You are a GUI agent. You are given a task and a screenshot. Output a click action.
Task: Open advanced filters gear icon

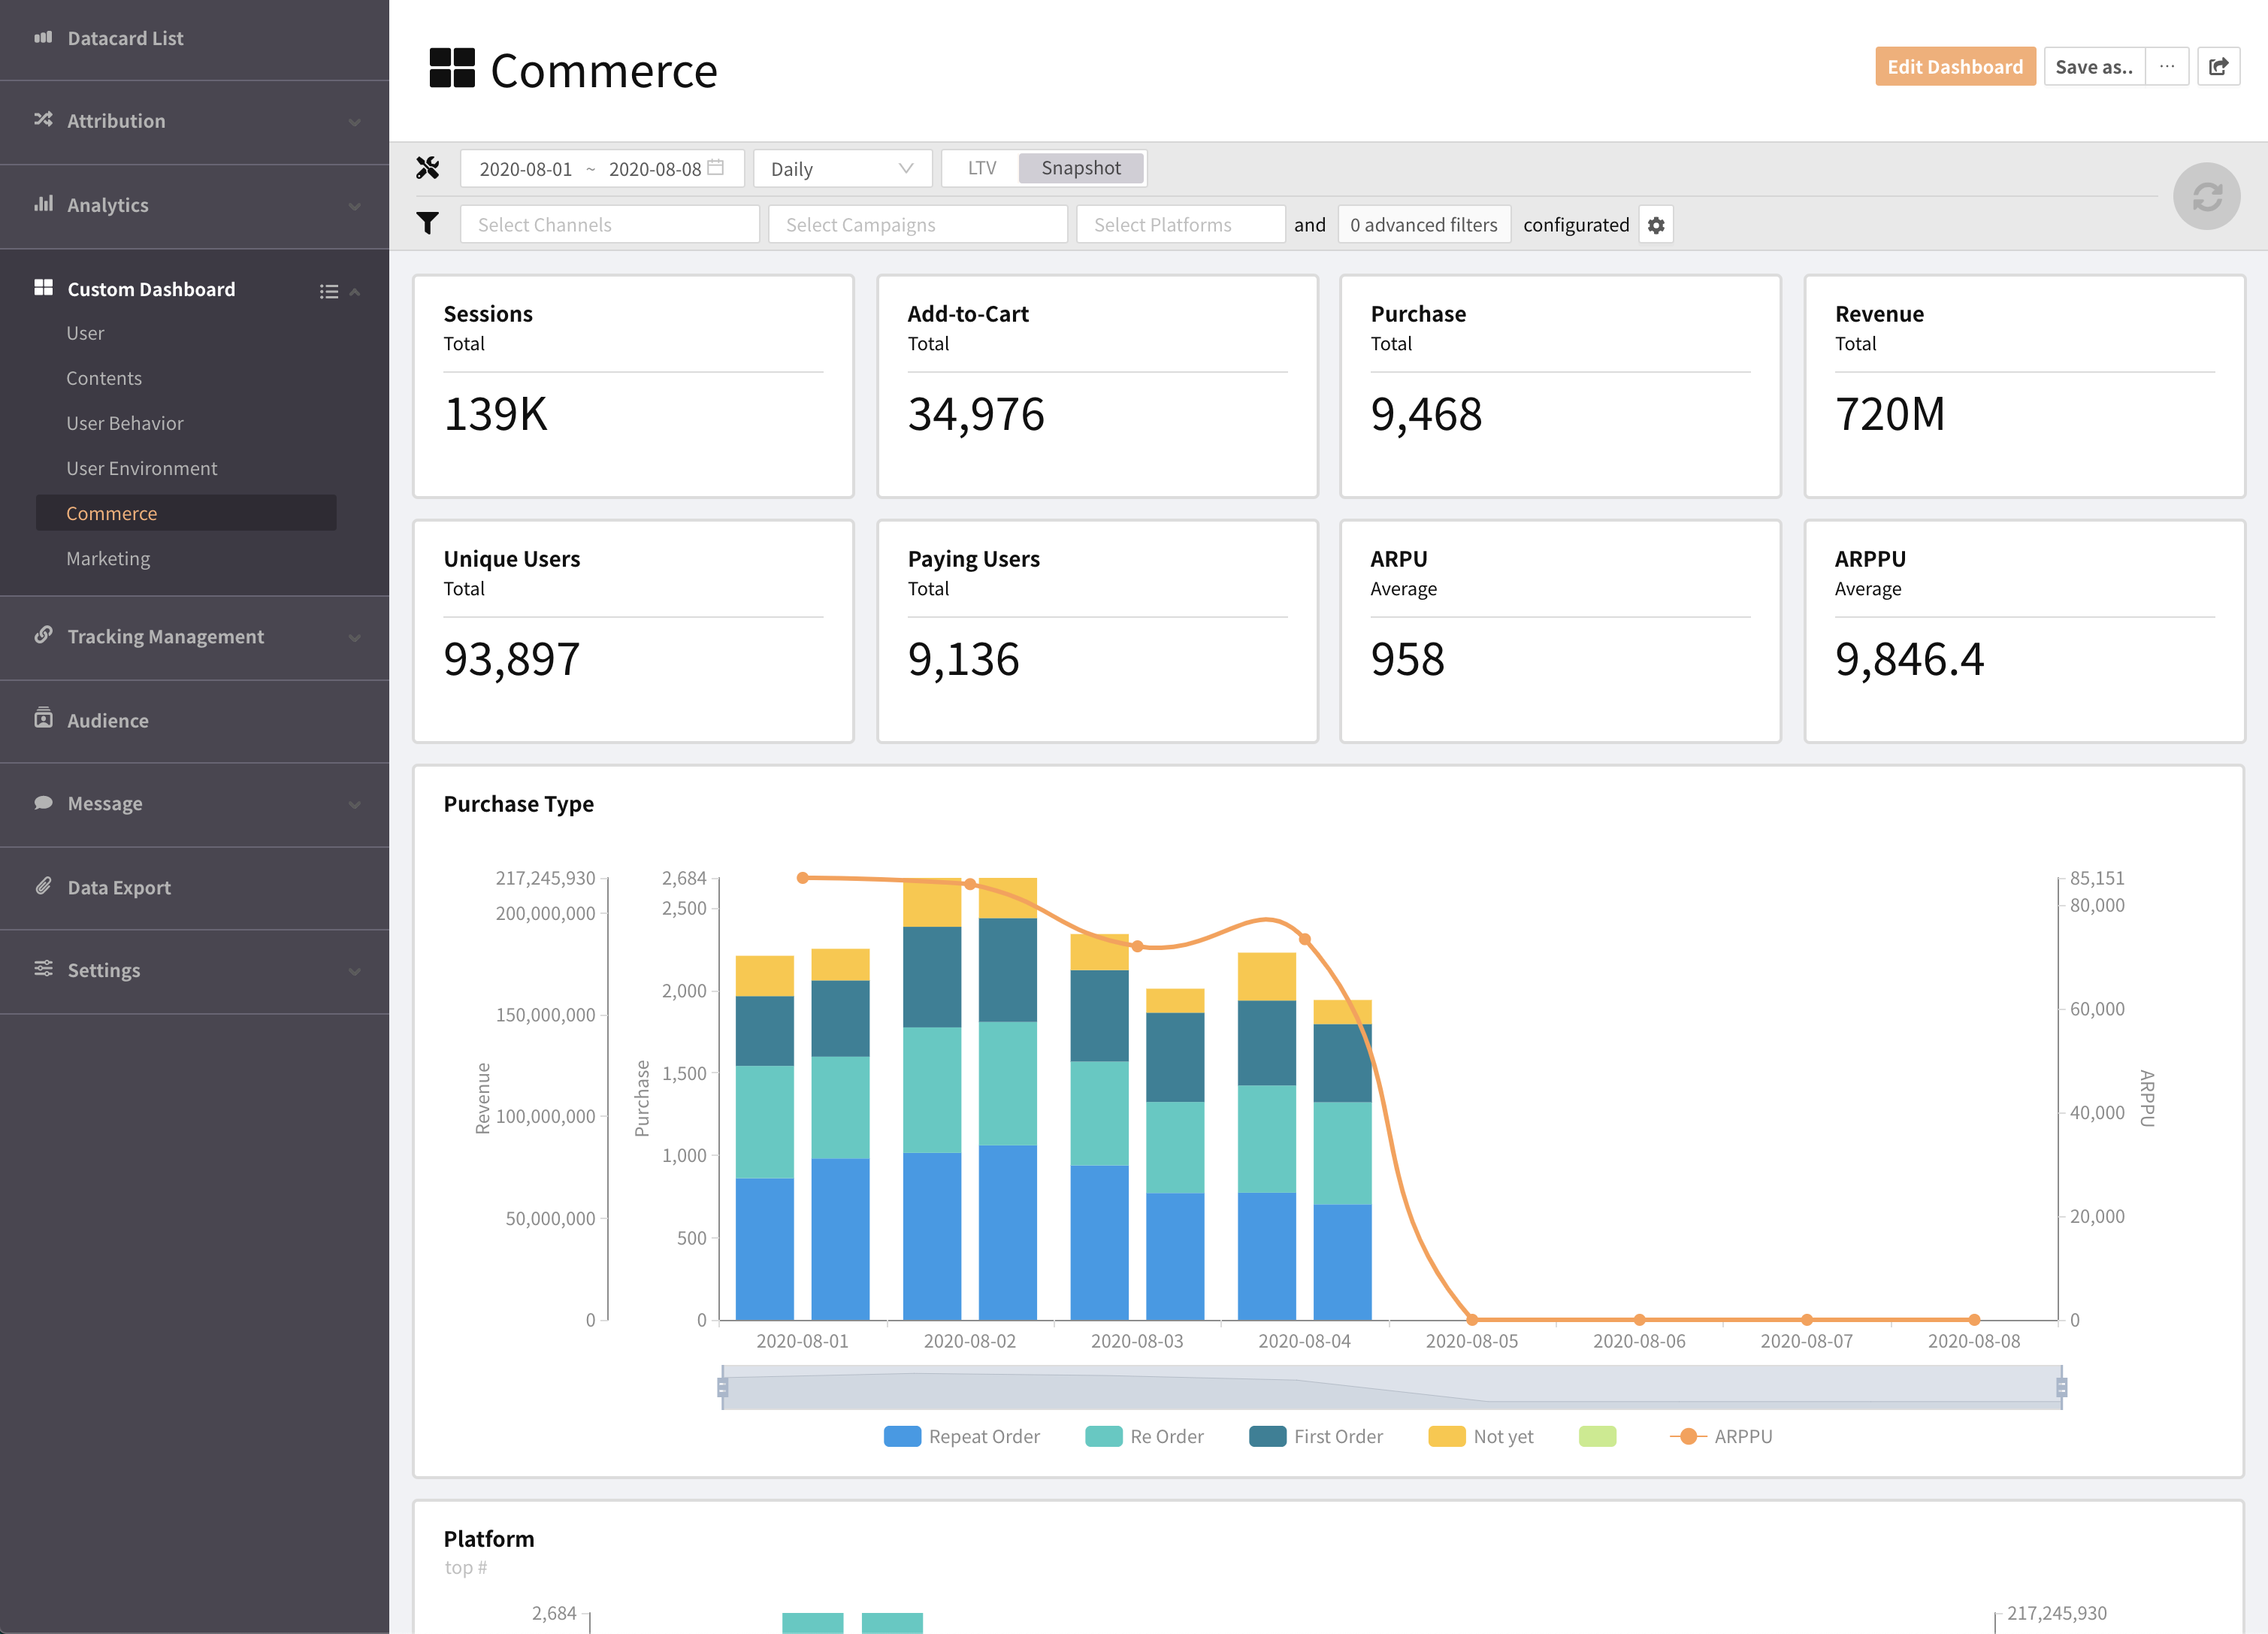pos(1656,225)
